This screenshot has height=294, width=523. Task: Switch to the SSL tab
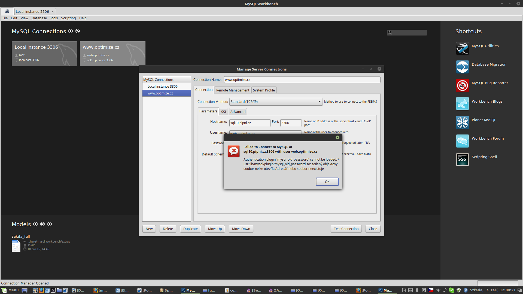click(x=224, y=112)
